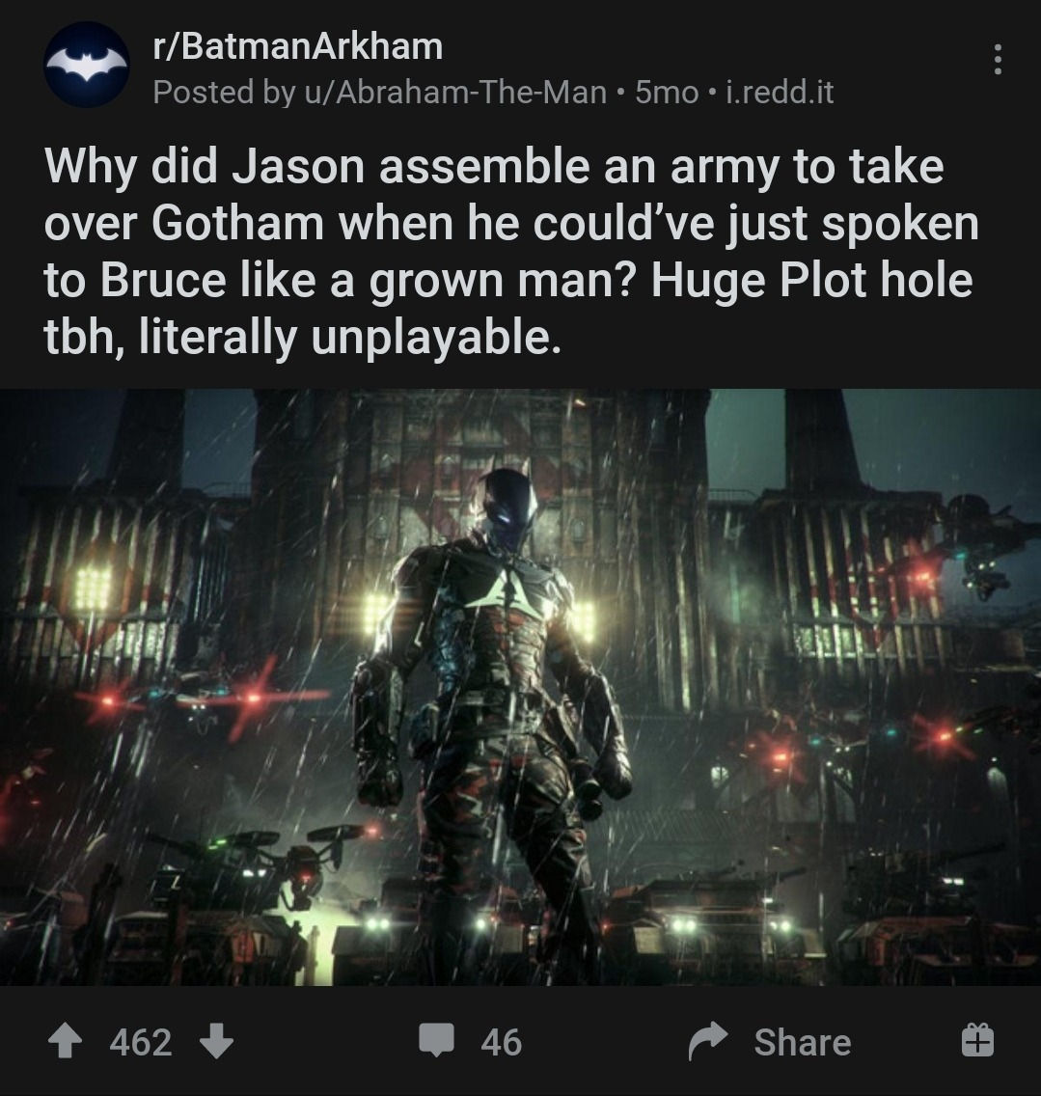Go to the r/BatmanArkham subreddit
The image size is (1041, 1096).
click(x=298, y=47)
